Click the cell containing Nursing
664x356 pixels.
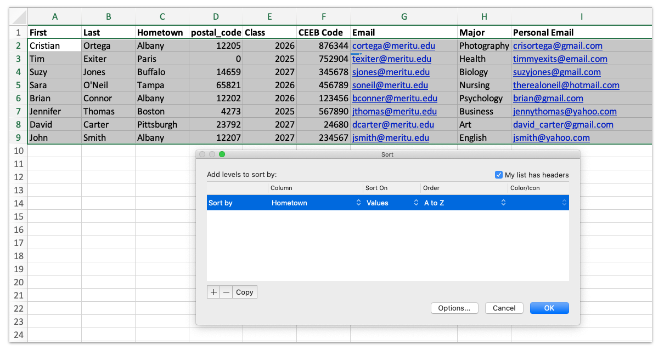(483, 85)
